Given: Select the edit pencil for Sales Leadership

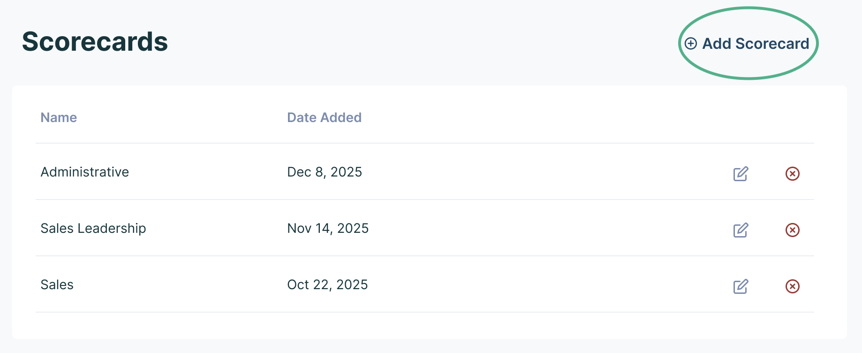Looking at the screenshot, I should [x=741, y=230].
